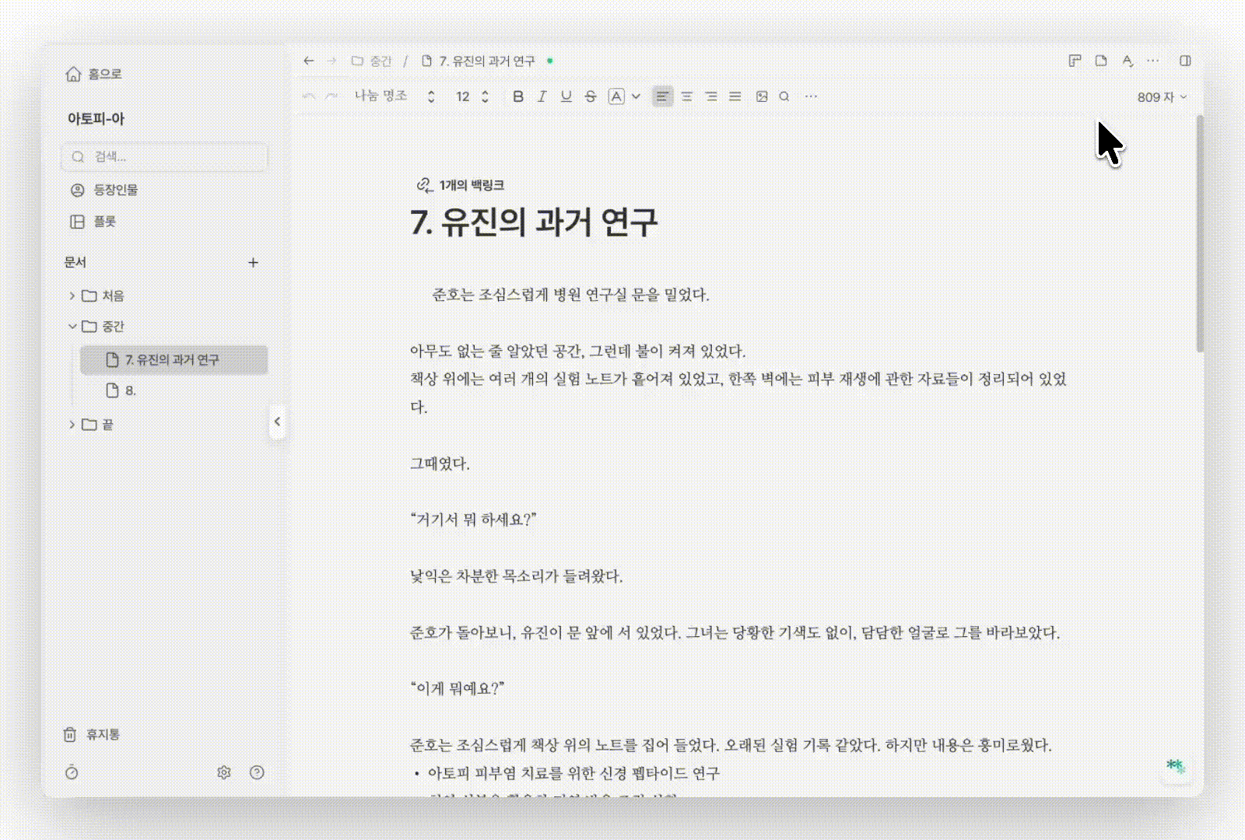Select the 중간 folder label in sidebar
This screenshot has width=1245, height=840.
(x=113, y=327)
